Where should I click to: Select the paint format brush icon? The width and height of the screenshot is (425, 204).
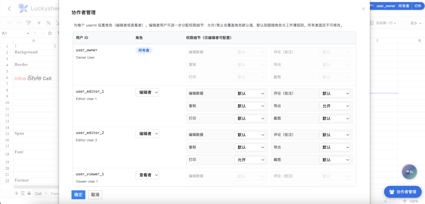28,23
